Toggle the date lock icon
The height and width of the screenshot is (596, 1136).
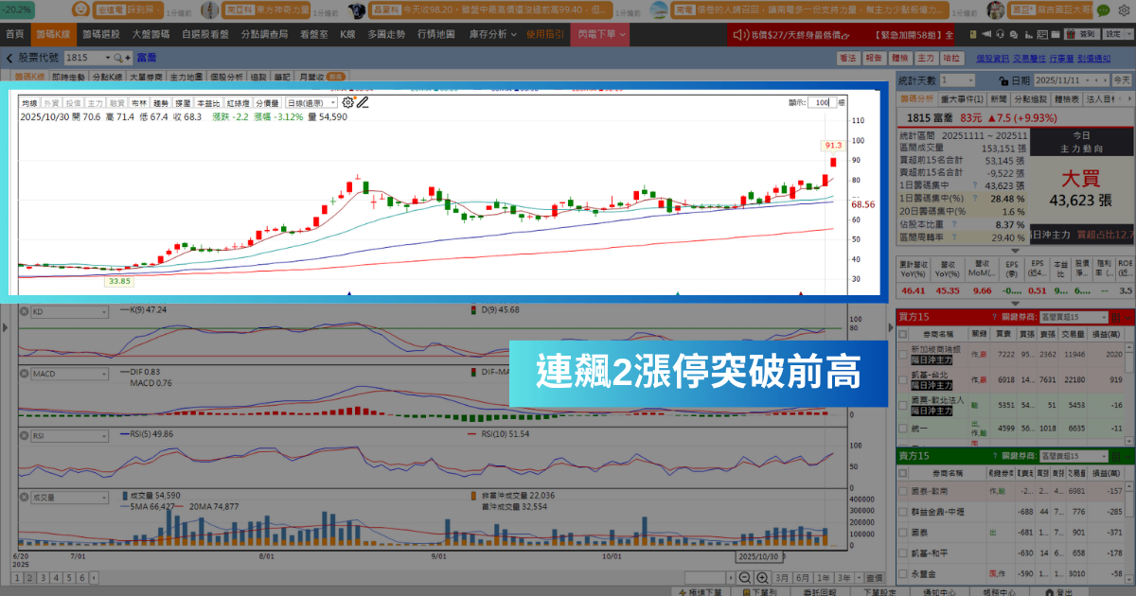1003,80
